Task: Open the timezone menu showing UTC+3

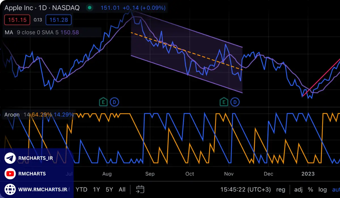Action: click(246, 190)
